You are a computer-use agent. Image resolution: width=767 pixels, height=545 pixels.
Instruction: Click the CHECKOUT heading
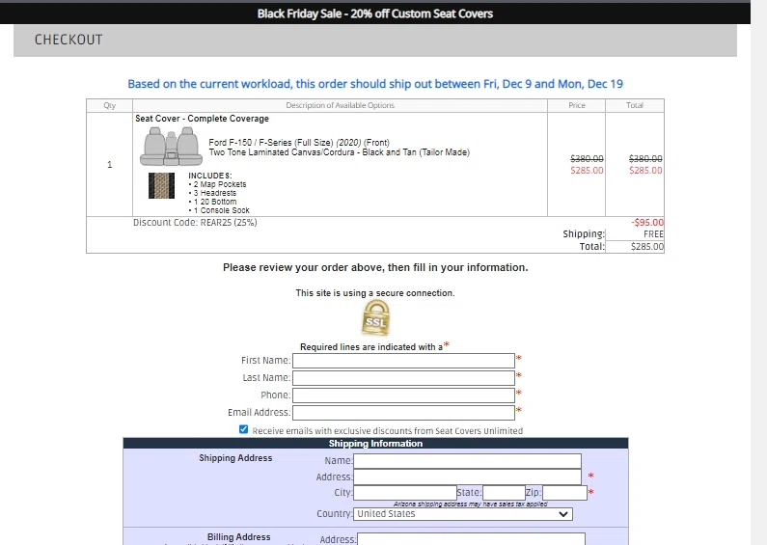click(68, 40)
